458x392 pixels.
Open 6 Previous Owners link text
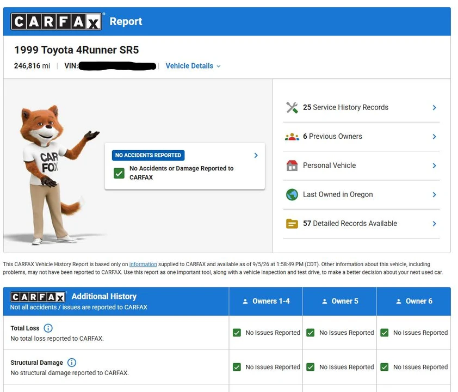tap(332, 137)
